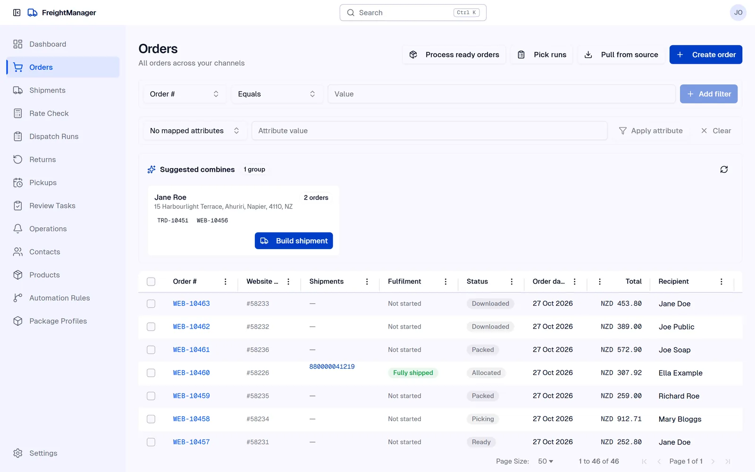Open Website column options menu
This screenshot has width=755, height=472.
[x=288, y=282]
